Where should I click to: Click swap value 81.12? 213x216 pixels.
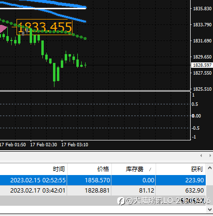(x=146, y=190)
